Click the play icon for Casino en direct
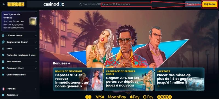Image resolution: width=219 pixels, height=99 pixels. coord(3,68)
